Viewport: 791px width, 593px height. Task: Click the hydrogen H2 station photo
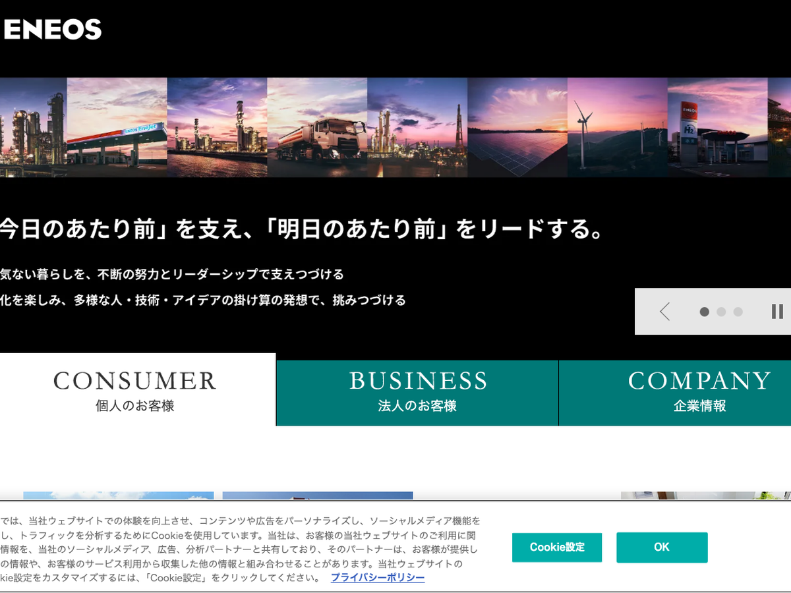[x=717, y=128]
